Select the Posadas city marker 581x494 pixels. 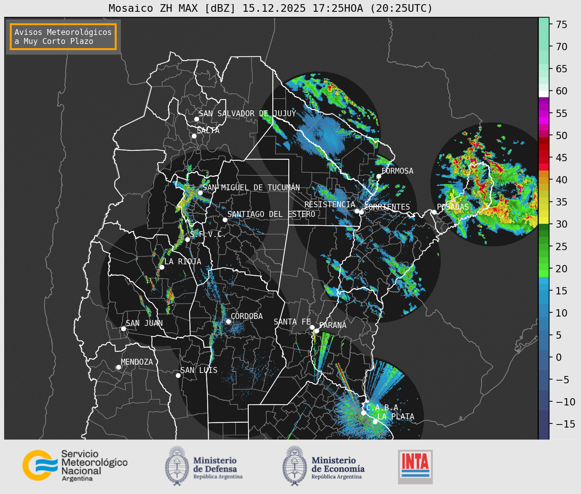pyautogui.click(x=434, y=212)
